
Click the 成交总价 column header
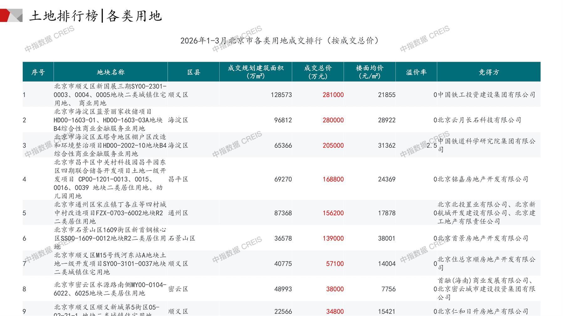coord(318,72)
